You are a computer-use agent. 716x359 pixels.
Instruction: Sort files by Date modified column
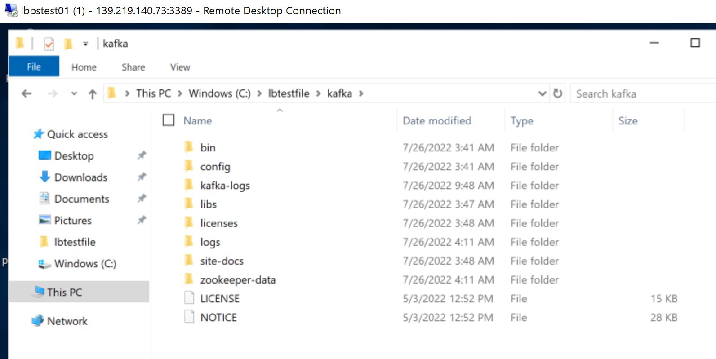(436, 120)
